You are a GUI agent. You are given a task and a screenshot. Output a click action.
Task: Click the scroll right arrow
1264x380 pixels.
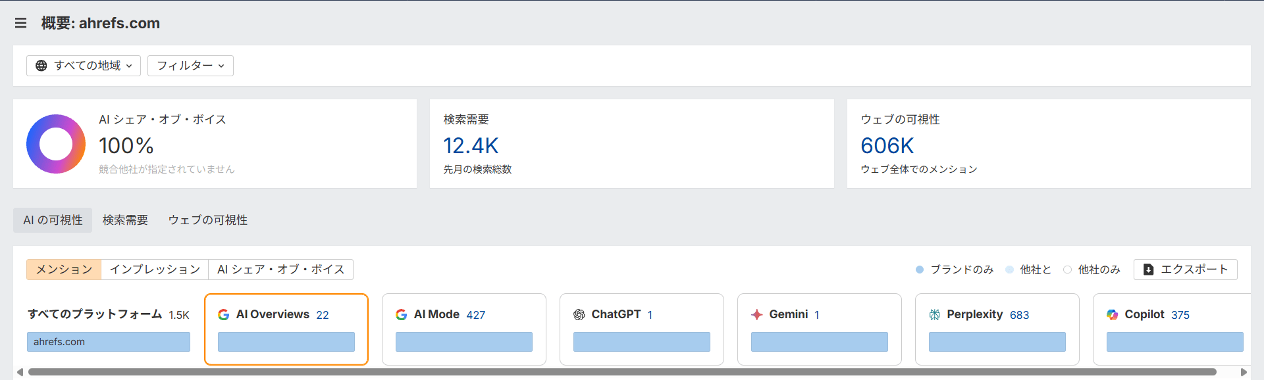tap(1244, 372)
